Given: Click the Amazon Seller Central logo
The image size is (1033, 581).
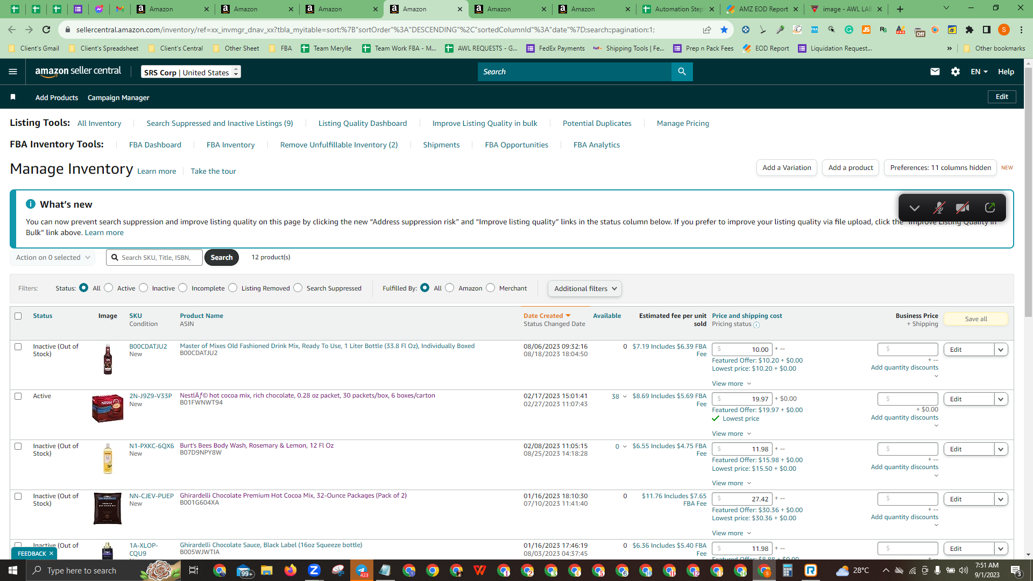Looking at the screenshot, I should (78, 72).
